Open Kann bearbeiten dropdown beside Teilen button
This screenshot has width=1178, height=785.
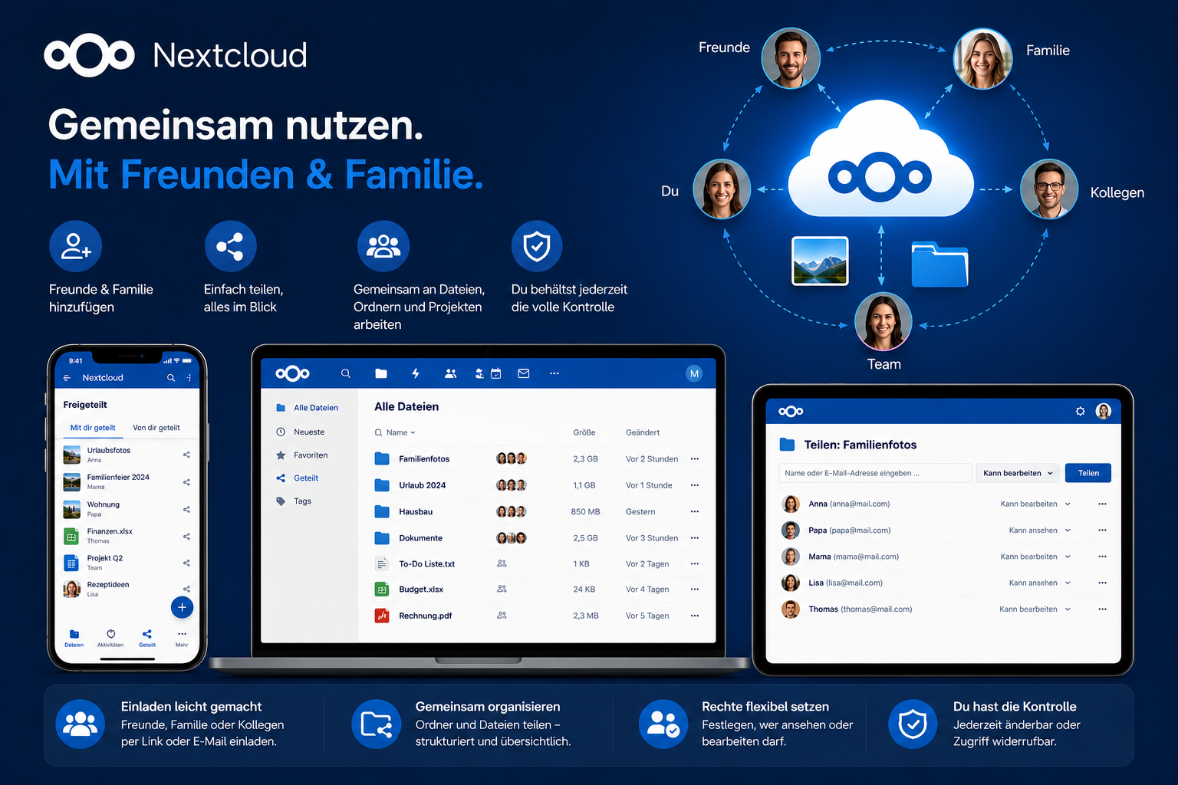pos(1018,473)
